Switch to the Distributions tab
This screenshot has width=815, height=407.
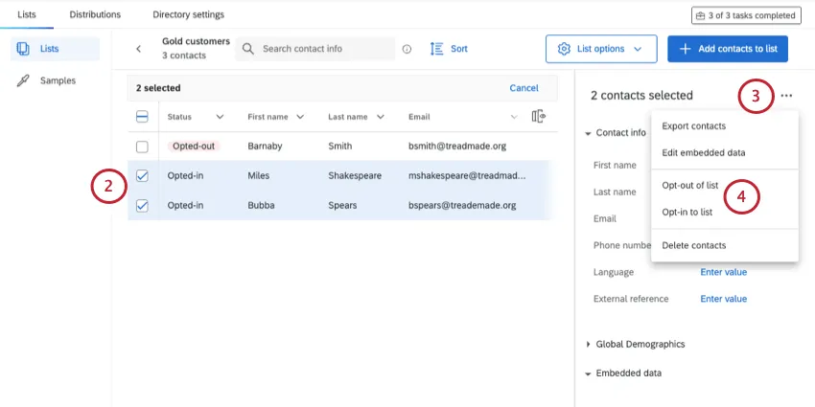click(96, 15)
